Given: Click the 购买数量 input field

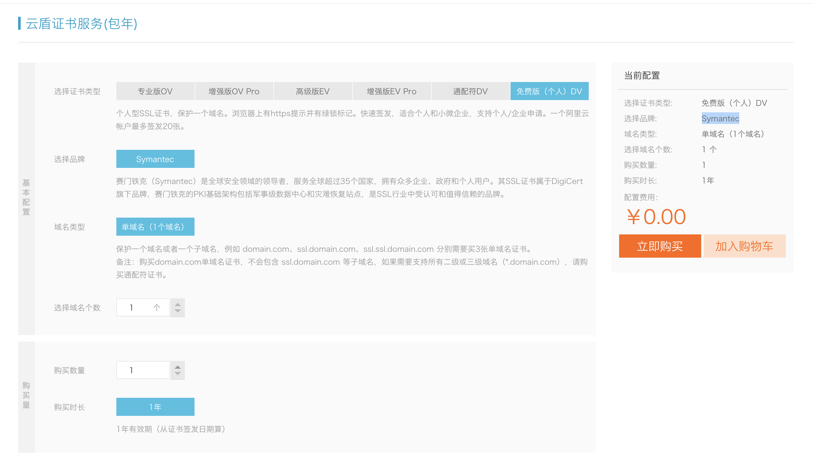Looking at the screenshot, I should point(143,370).
